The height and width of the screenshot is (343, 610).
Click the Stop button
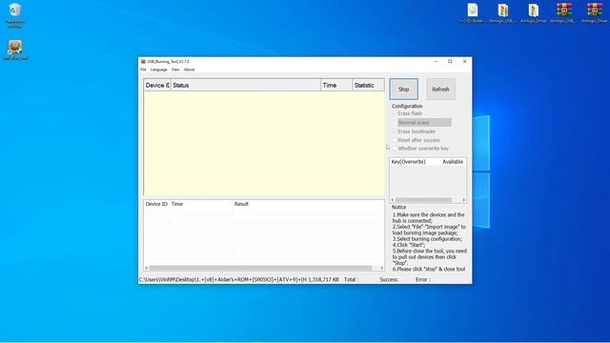[404, 89]
